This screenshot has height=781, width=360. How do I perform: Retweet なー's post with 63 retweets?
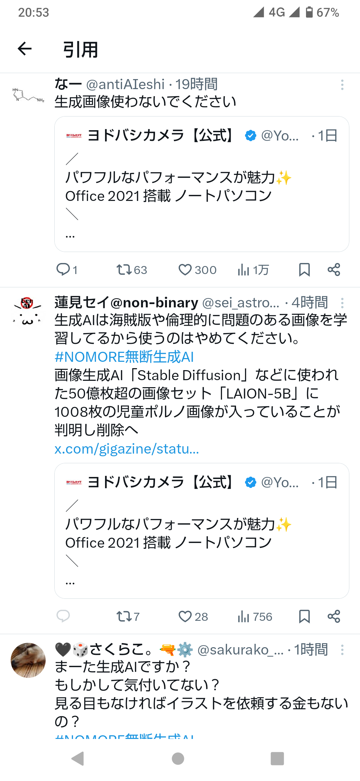124,269
